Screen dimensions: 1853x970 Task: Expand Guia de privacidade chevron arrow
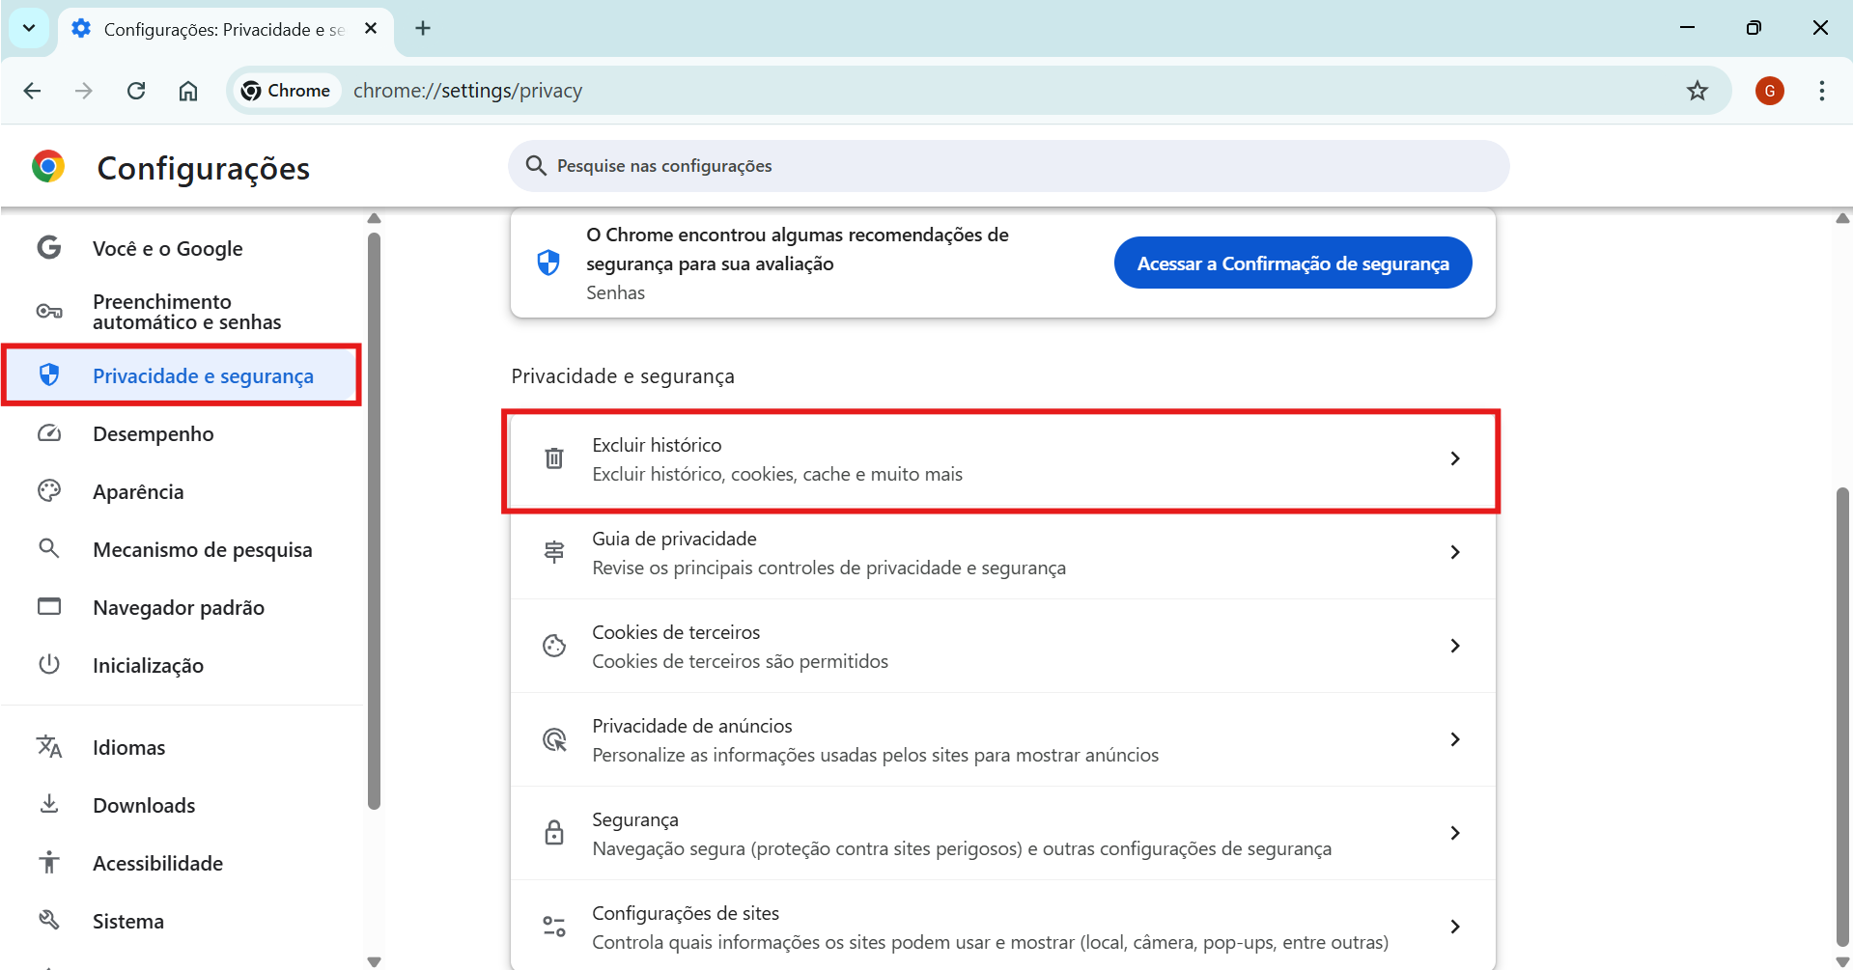[x=1454, y=552]
